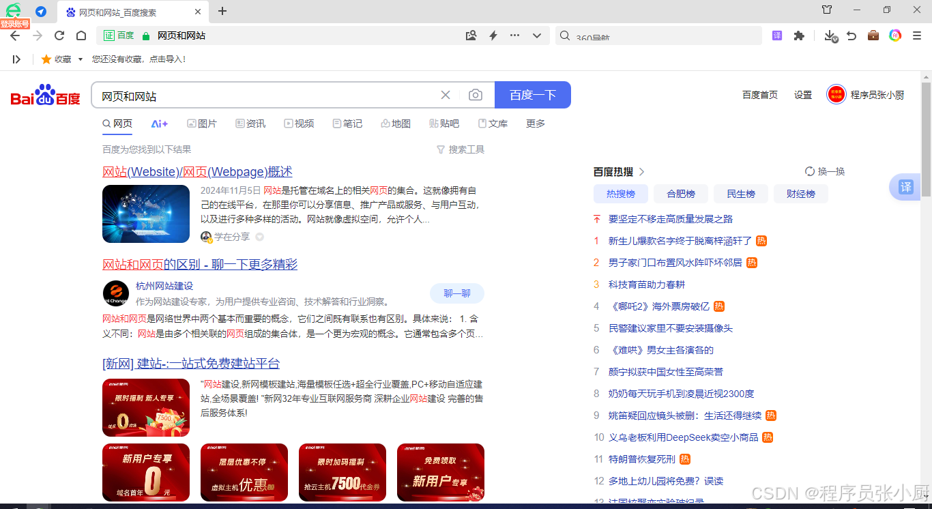The image size is (932, 509).
Task: Click the 证 百度 site certificate badge
Action: (119, 35)
